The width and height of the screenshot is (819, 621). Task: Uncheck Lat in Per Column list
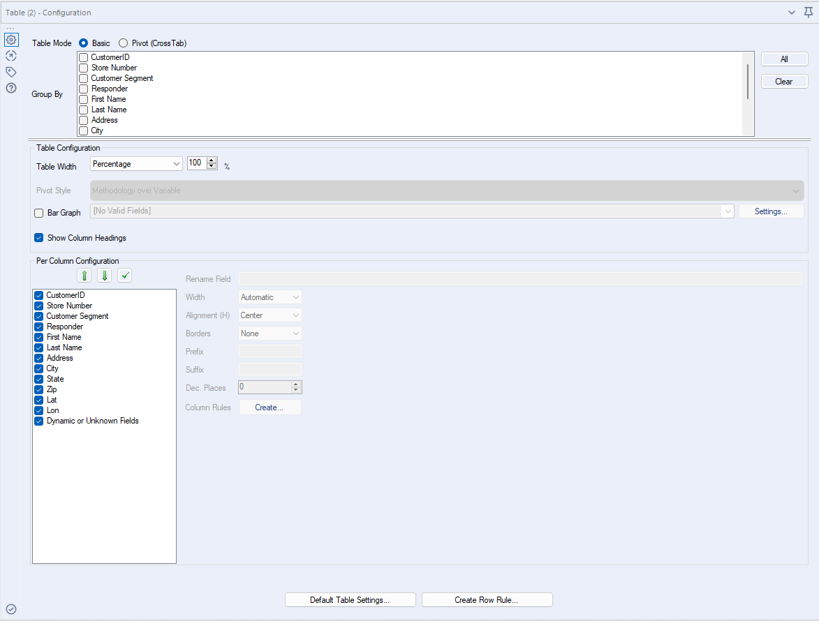38,400
